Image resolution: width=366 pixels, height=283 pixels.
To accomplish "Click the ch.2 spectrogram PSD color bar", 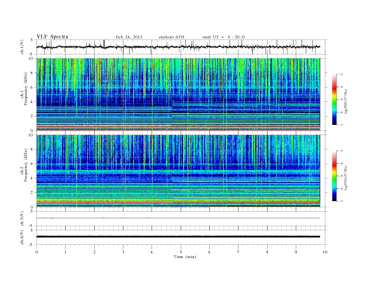I will click(334, 176).
